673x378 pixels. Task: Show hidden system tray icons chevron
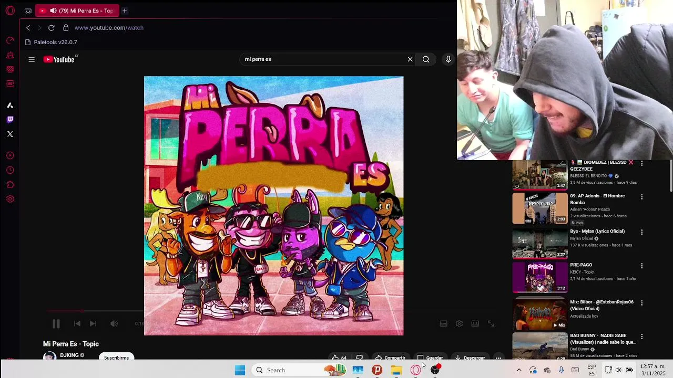[519, 370]
